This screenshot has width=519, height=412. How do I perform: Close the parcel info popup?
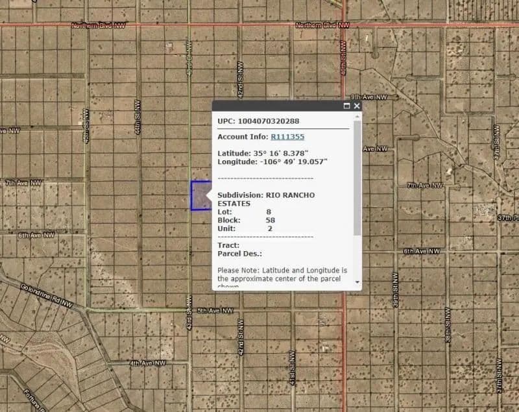coord(356,106)
